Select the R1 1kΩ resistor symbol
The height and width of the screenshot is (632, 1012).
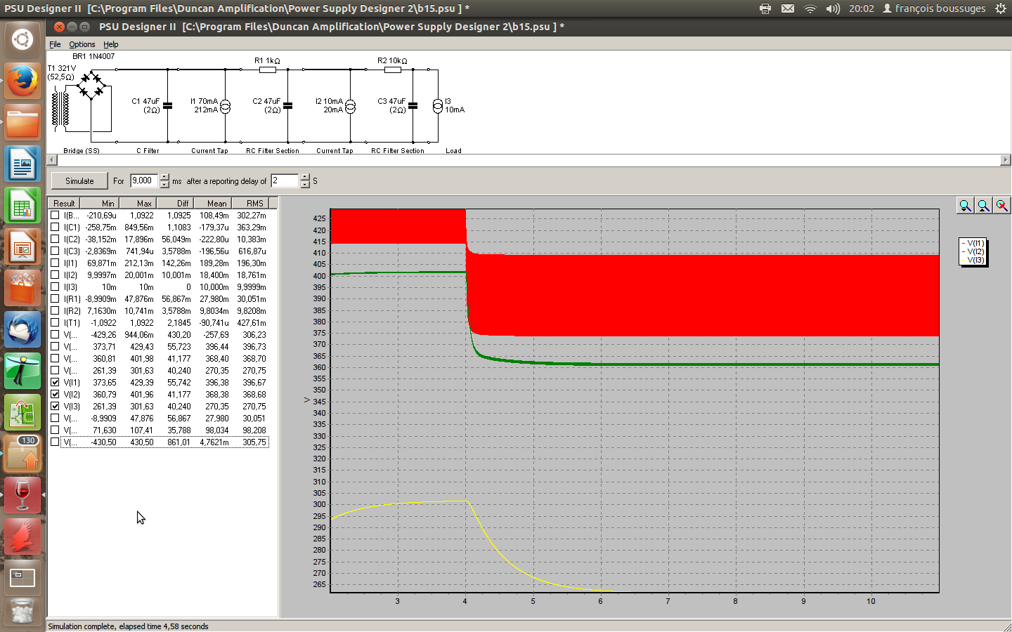click(267, 70)
